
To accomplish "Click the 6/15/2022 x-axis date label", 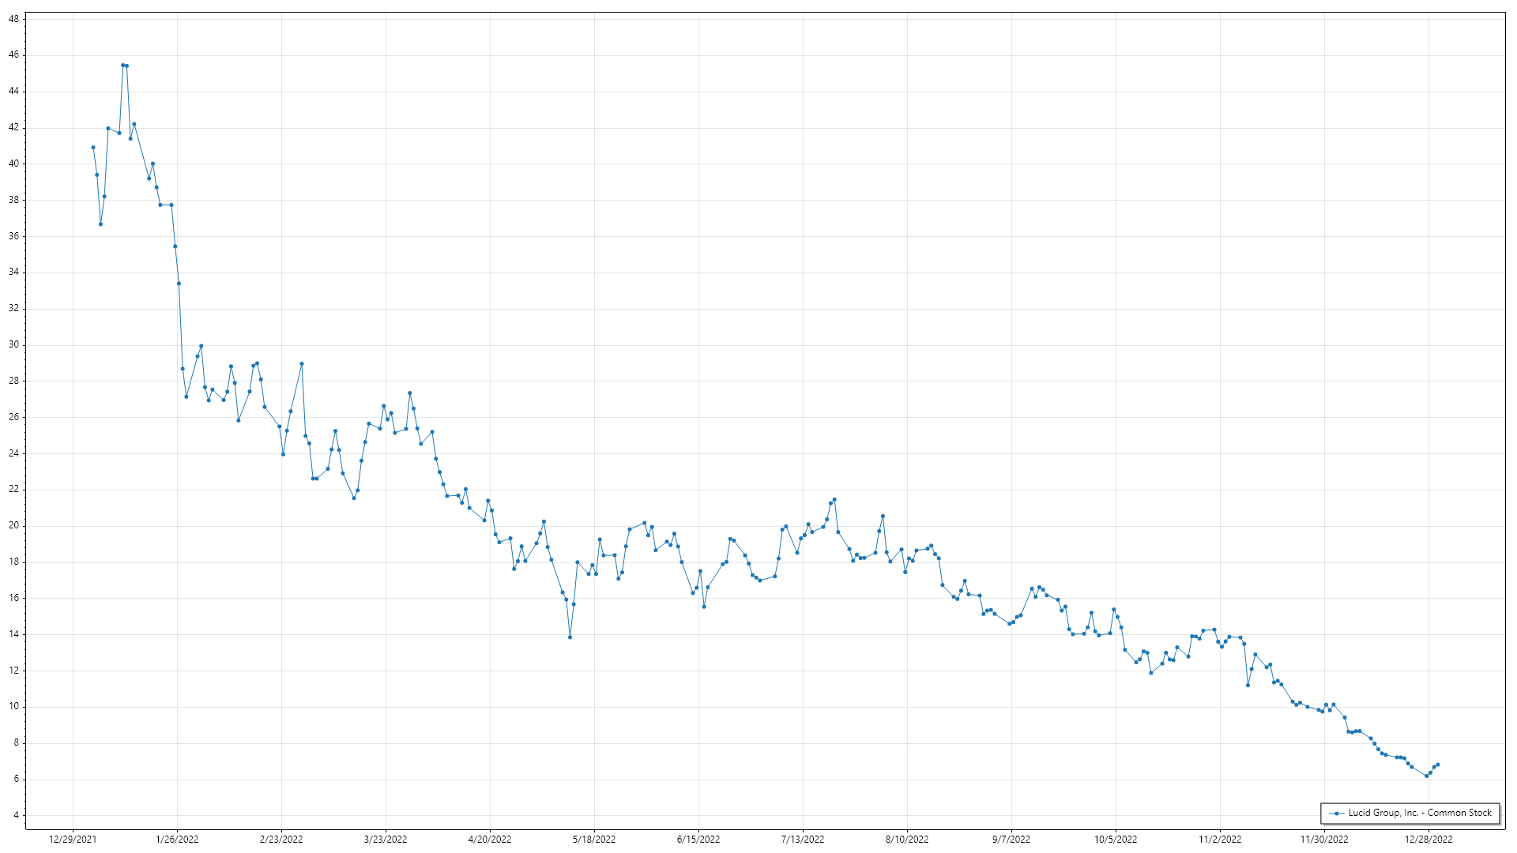I will pyautogui.click(x=698, y=840).
